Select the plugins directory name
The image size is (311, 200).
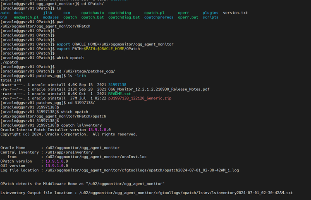(211, 13)
